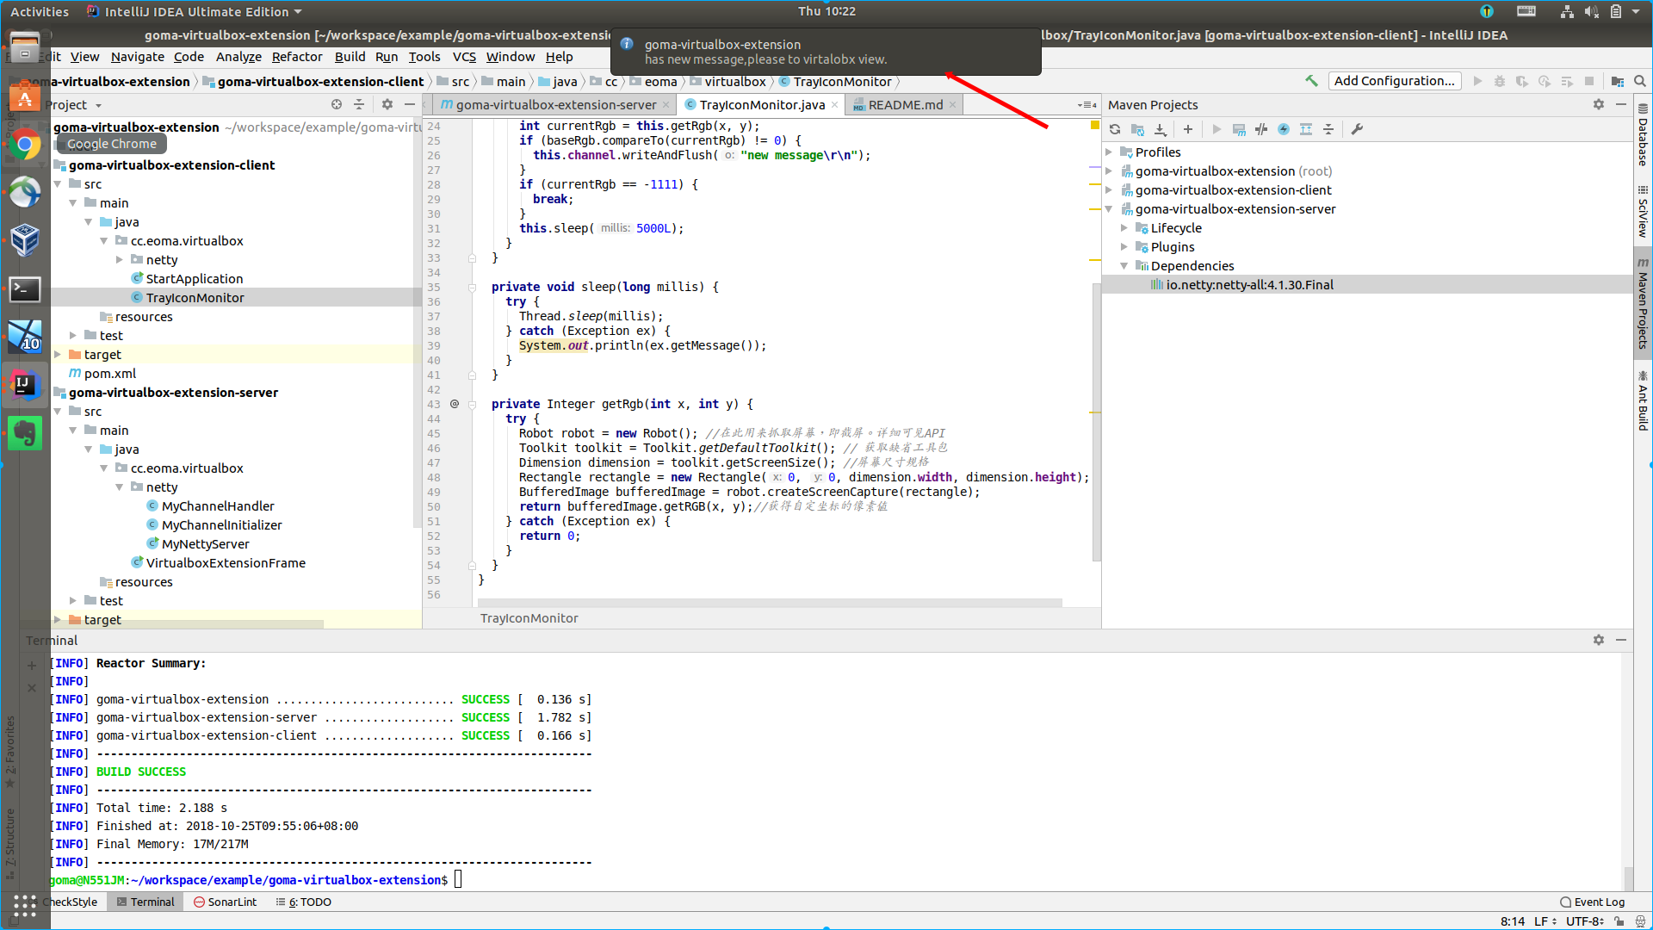This screenshot has height=930, width=1653.
Task: Collapse the Dependencies node in Maven
Action: (1124, 266)
